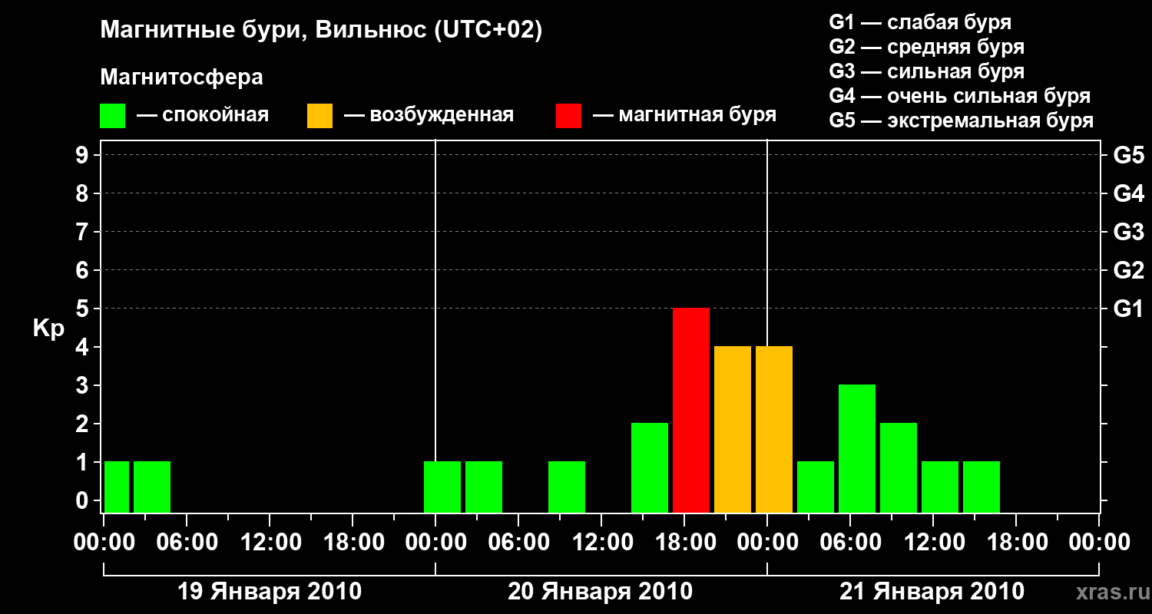
Task: Click the green 'спокойная' legend swatch
Action: pos(112,116)
